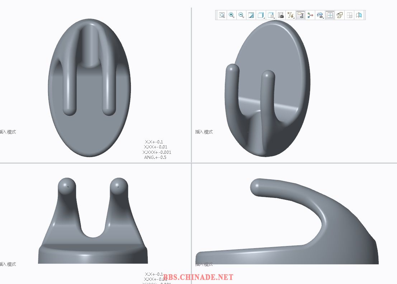The width and height of the screenshot is (397, 284).
Task: Open the layered surfaces eye dropdown
Action: click(x=320, y=15)
